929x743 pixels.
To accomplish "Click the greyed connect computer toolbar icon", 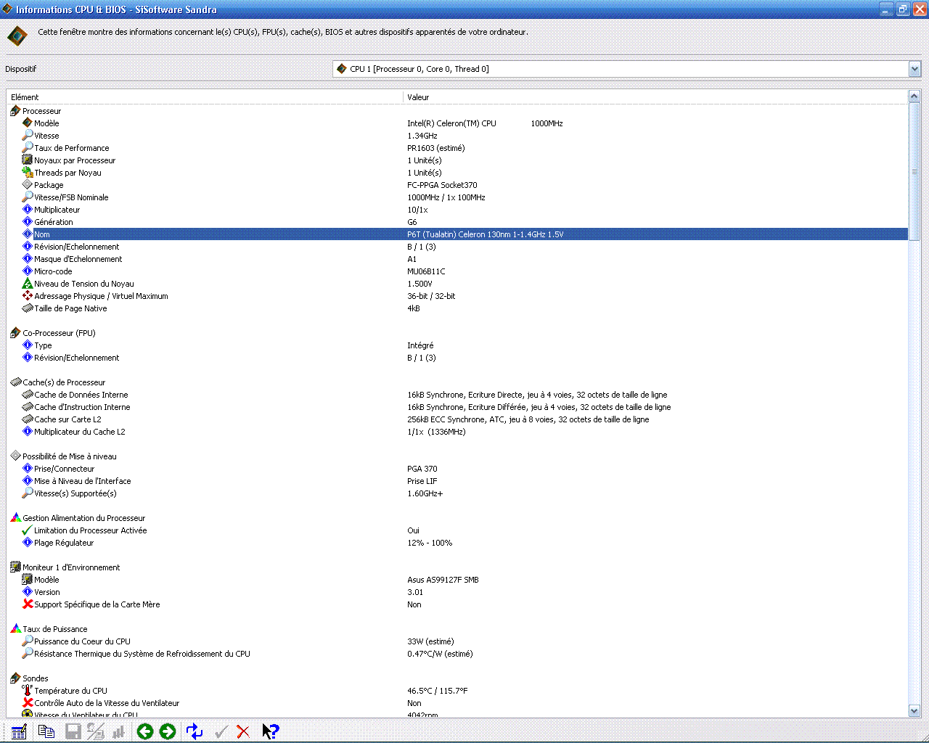I will coord(96,731).
